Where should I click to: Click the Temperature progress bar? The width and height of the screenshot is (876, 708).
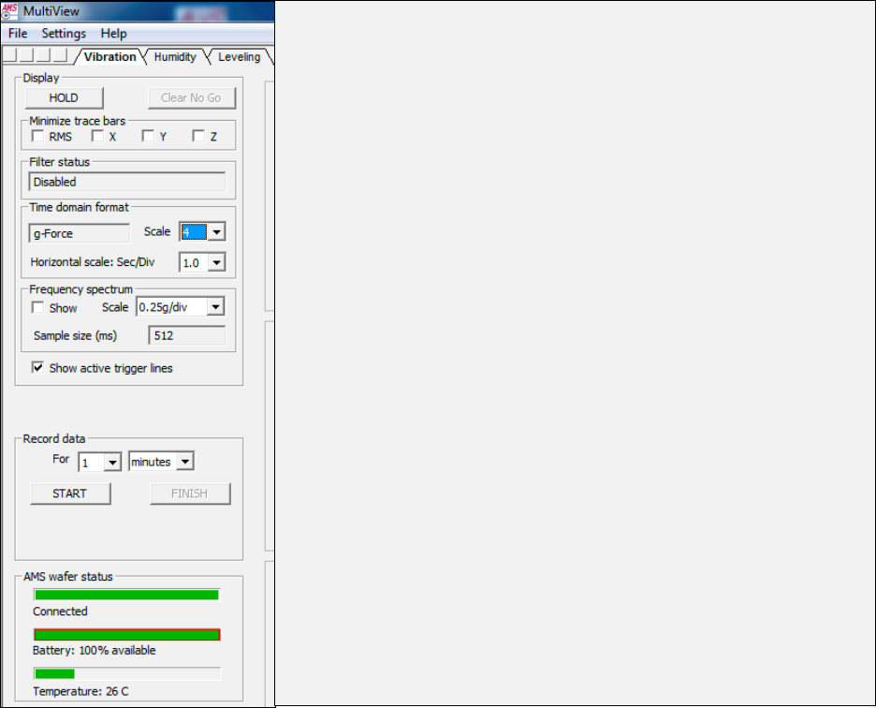coord(127,674)
